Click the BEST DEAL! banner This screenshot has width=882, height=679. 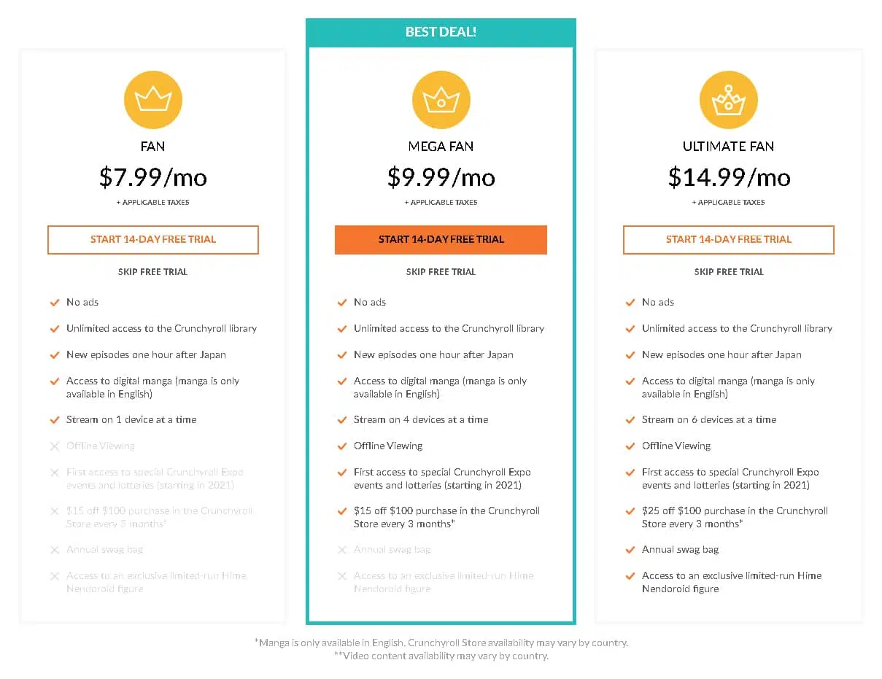pos(441,32)
